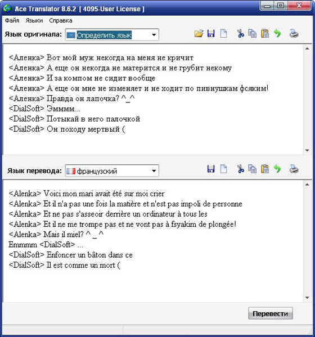Open the Языки menu
The width and height of the screenshot is (315, 337).
point(34,21)
